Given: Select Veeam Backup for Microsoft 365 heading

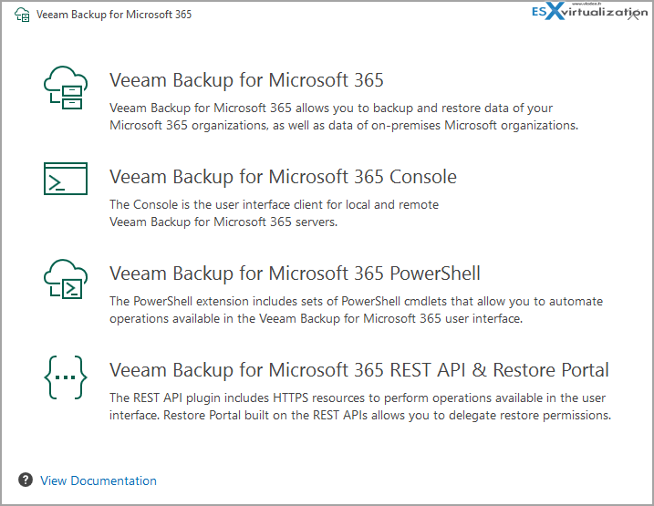Looking at the screenshot, I should click(x=246, y=80).
